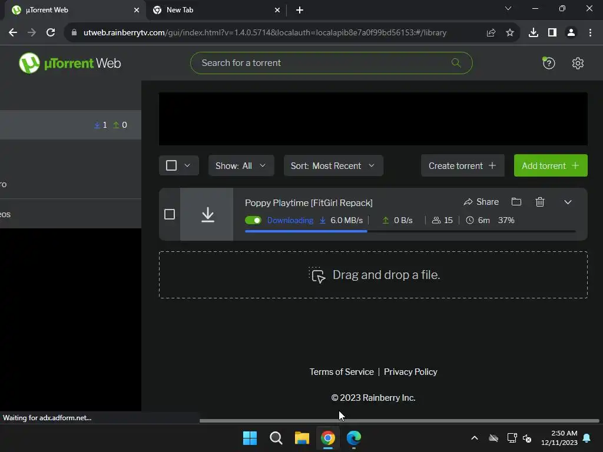Click the download arrow thumbnail for Poppy Playtime

click(x=207, y=214)
